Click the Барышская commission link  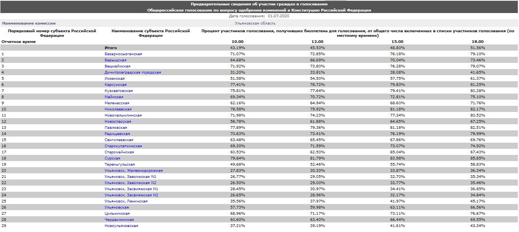[115, 60]
